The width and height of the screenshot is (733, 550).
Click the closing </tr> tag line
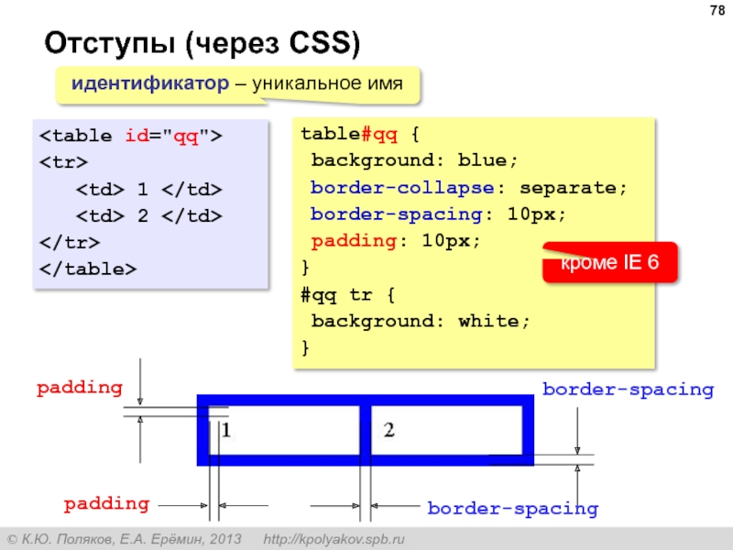(x=70, y=243)
